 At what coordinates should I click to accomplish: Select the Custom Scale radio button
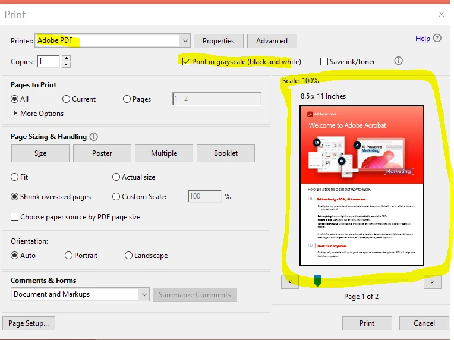(116, 197)
